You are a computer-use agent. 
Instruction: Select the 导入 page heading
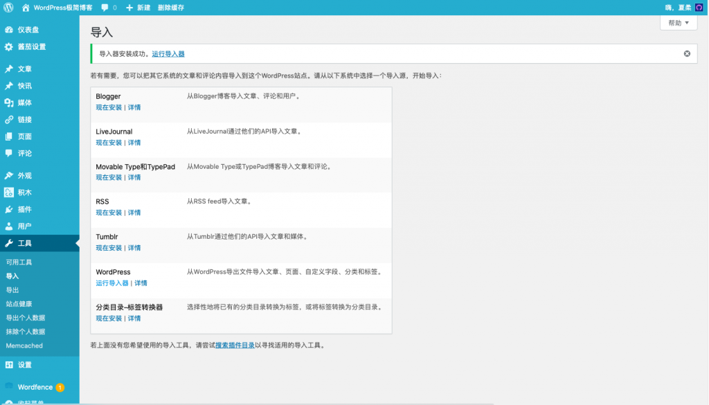(101, 33)
